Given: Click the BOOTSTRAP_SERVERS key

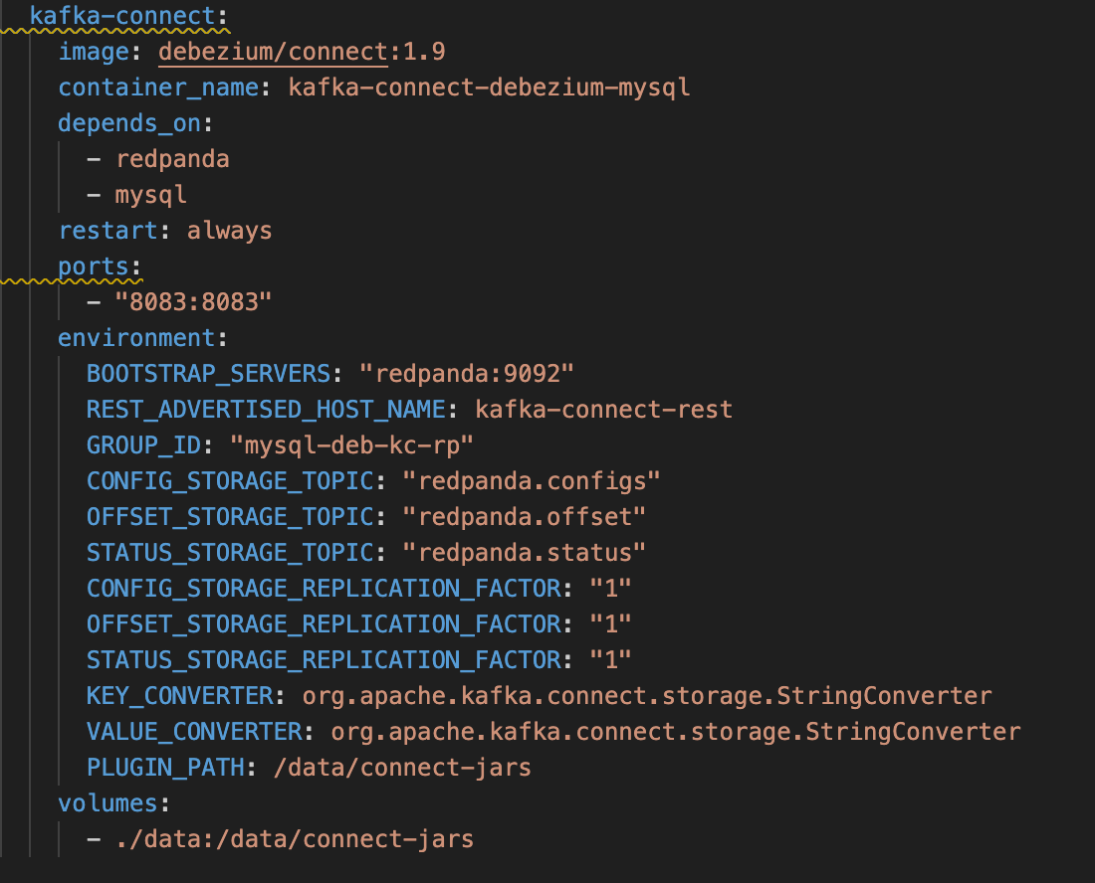Looking at the screenshot, I should pos(209,373).
